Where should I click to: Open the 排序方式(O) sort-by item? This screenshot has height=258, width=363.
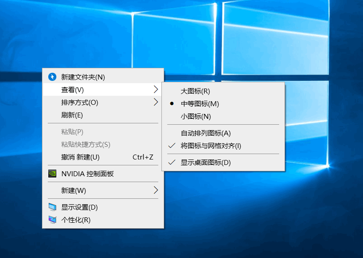click(103, 102)
